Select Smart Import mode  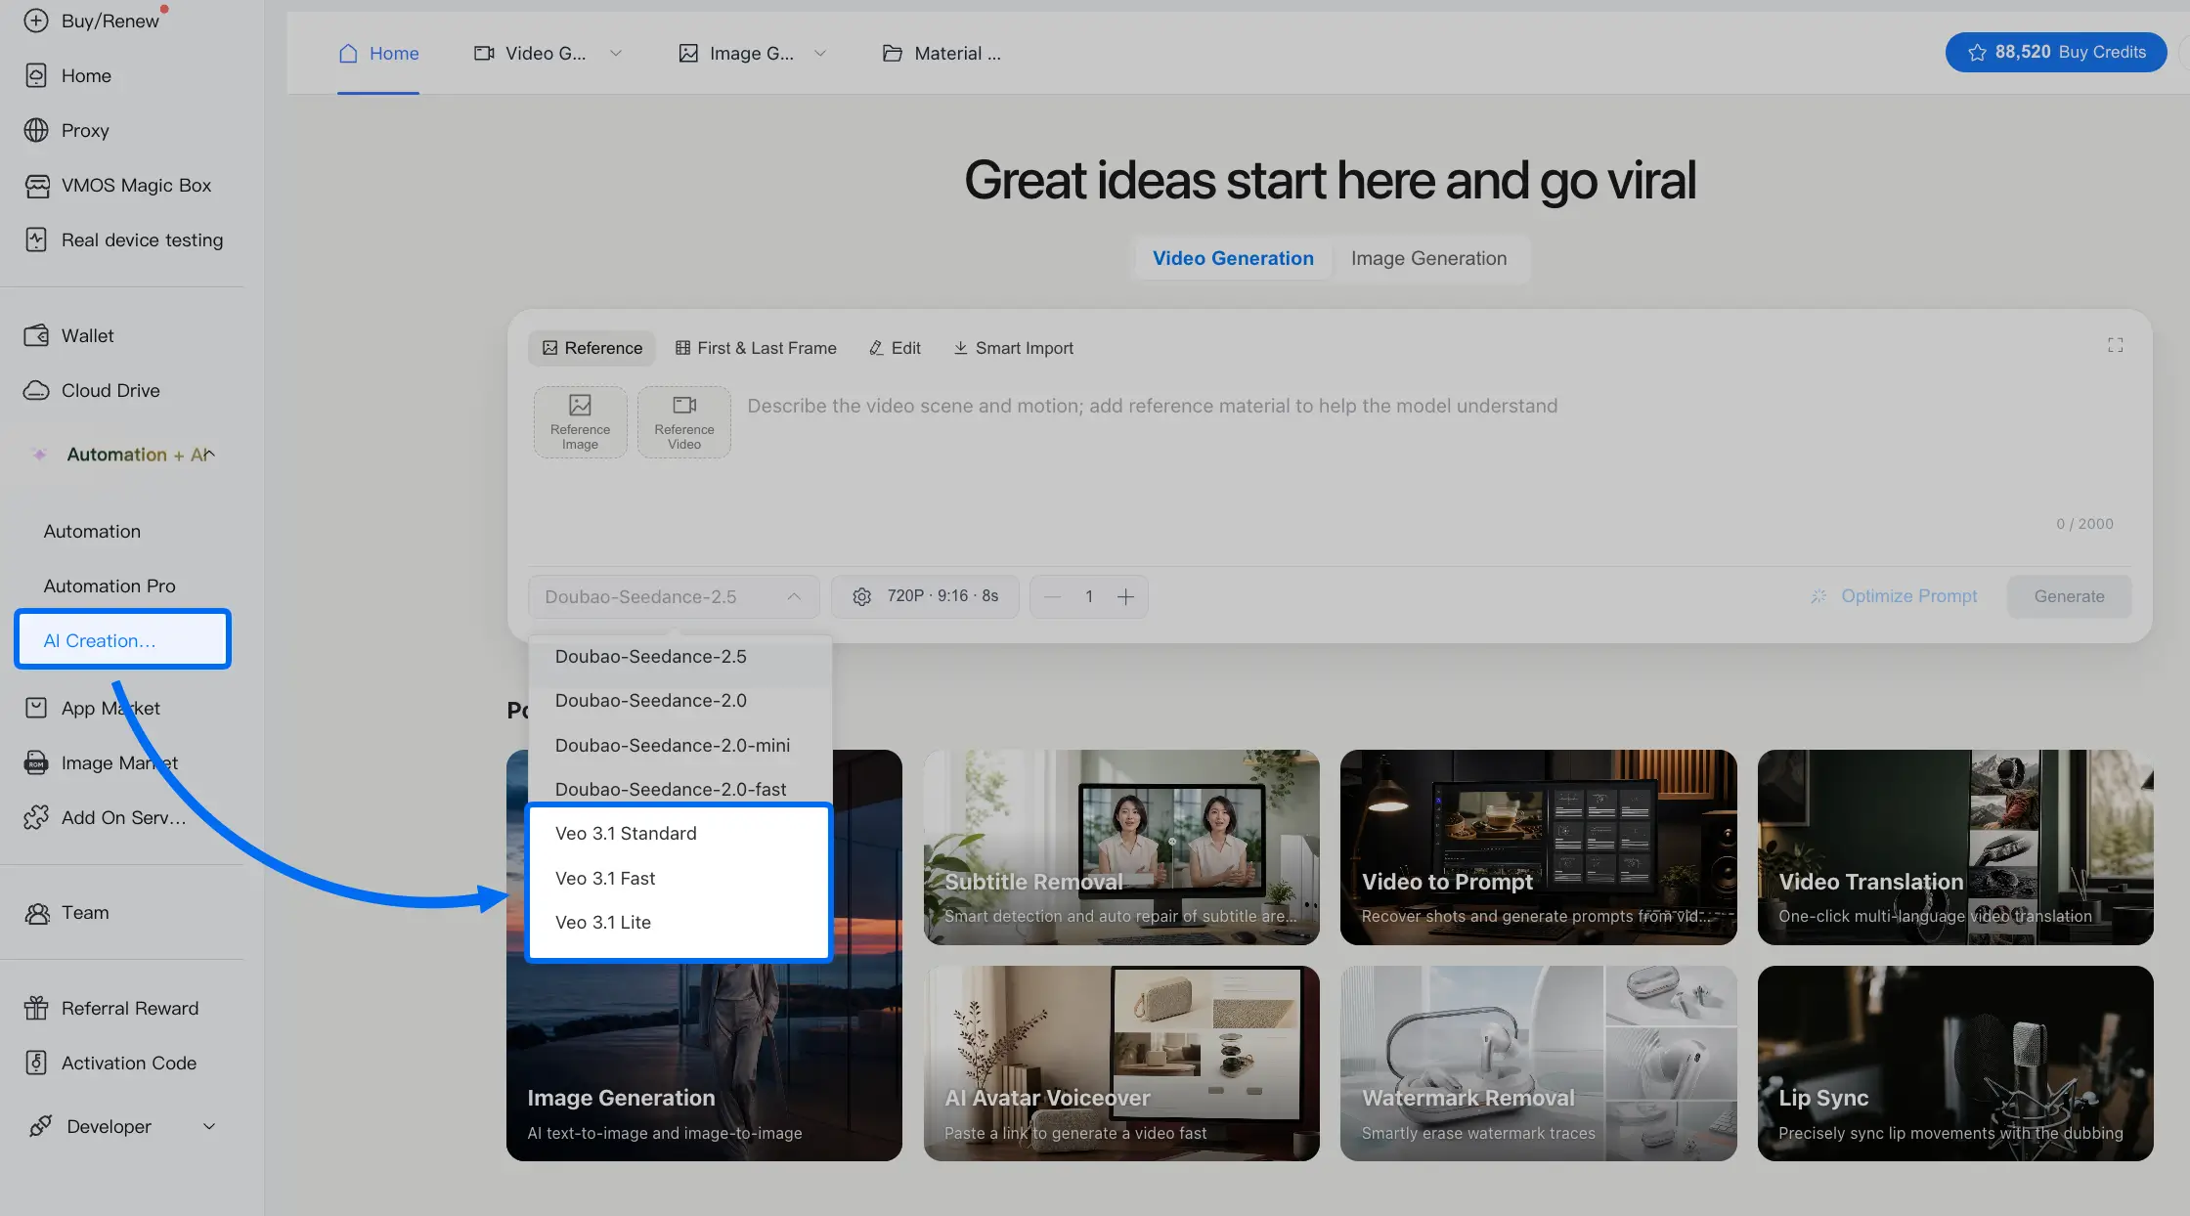click(1013, 348)
